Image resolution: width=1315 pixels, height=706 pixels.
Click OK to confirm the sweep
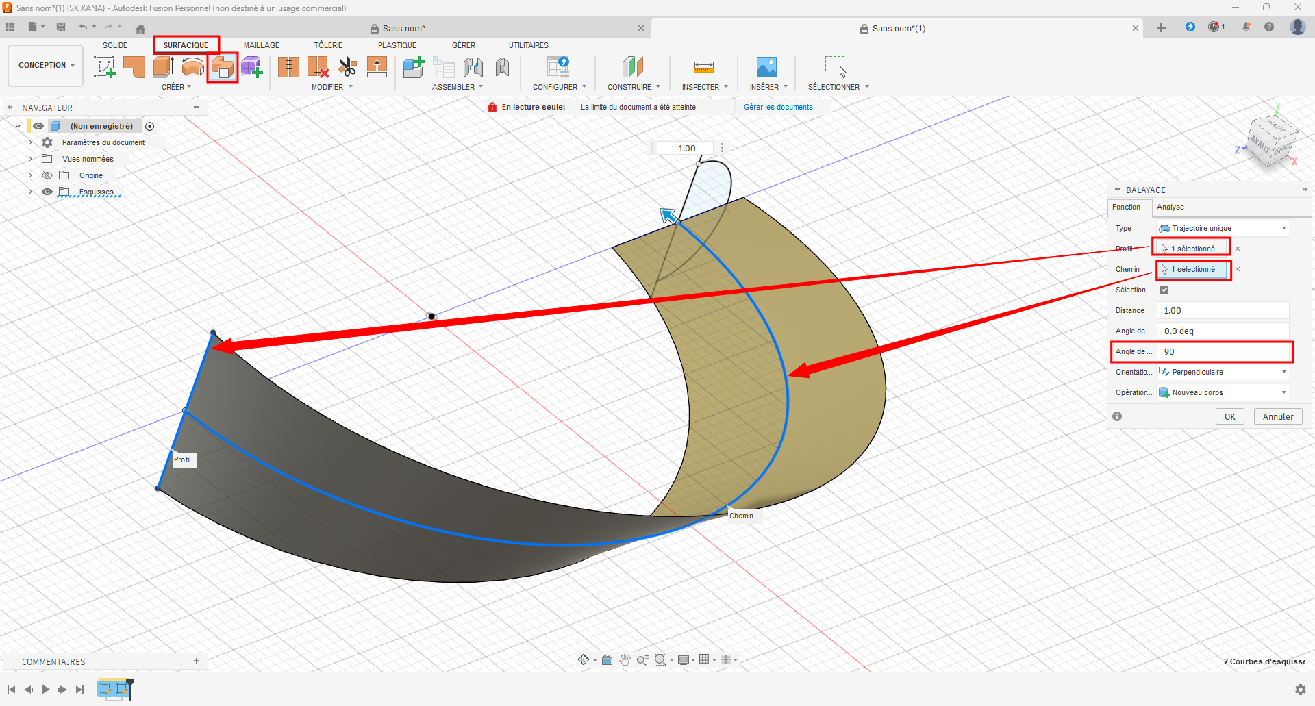[x=1229, y=416]
